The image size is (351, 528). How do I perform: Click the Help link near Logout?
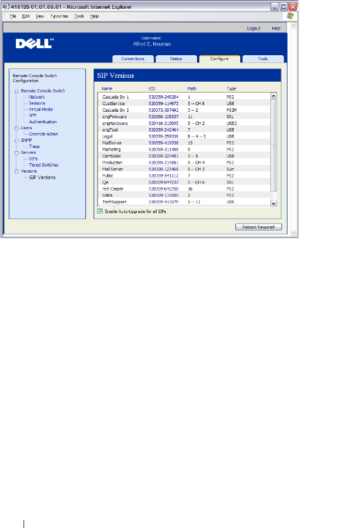(x=276, y=28)
